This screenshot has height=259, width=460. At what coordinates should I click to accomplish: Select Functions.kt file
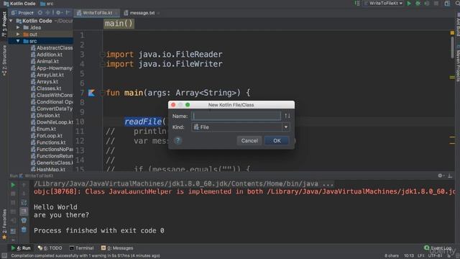[x=51, y=142]
